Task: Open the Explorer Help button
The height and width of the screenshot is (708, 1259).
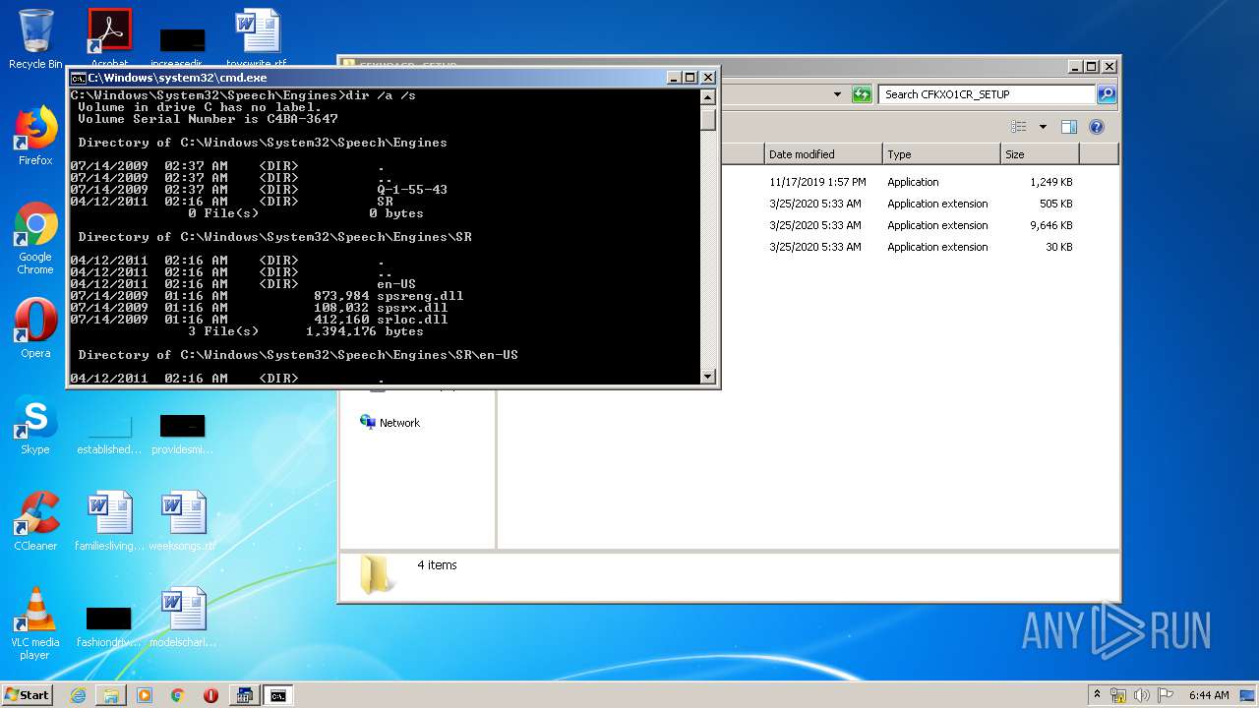Action: point(1097,127)
